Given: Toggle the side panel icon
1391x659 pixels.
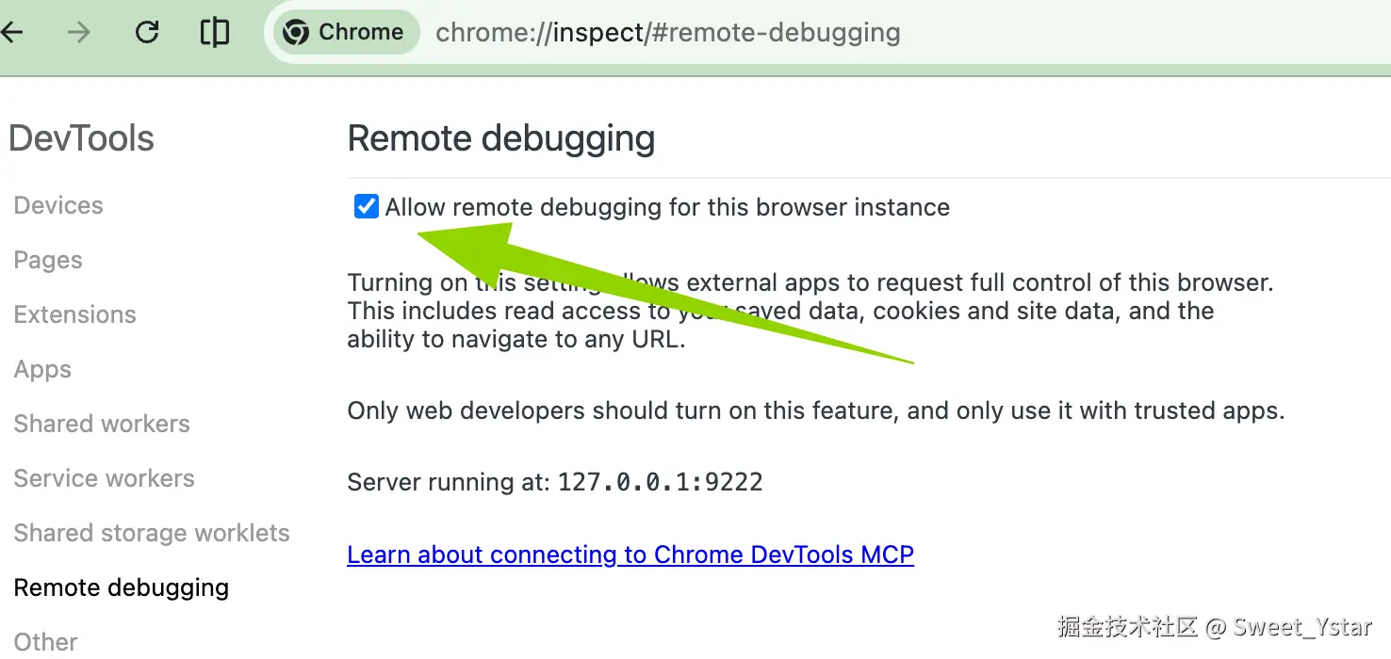Looking at the screenshot, I should point(215,32).
